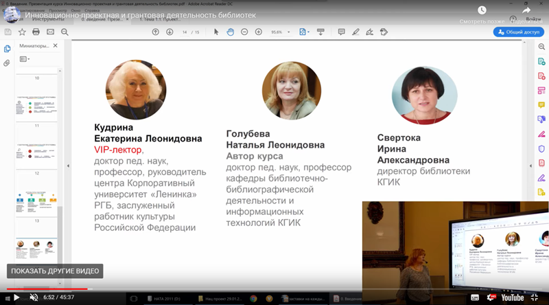
Task: Click the Share arrow icon
Action: [526, 10]
